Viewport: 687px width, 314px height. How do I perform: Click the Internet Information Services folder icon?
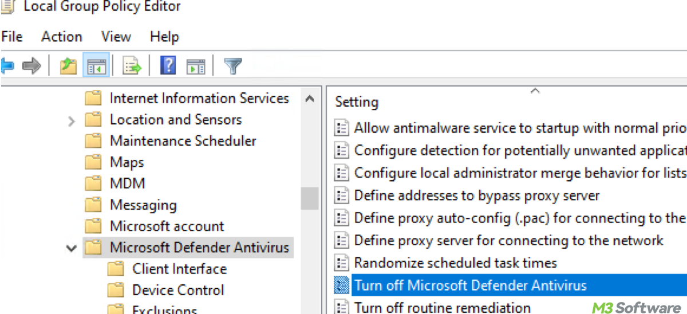[93, 99]
